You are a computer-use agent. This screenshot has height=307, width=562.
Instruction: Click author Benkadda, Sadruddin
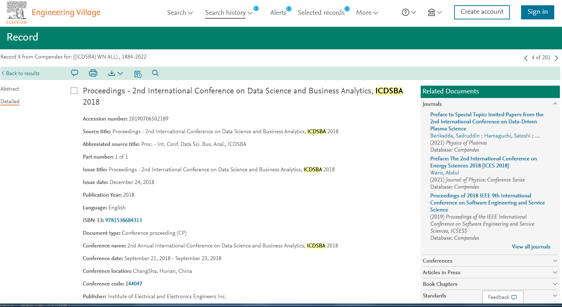point(455,136)
